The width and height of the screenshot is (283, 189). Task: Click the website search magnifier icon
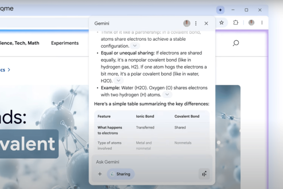[x=236, y=43]
